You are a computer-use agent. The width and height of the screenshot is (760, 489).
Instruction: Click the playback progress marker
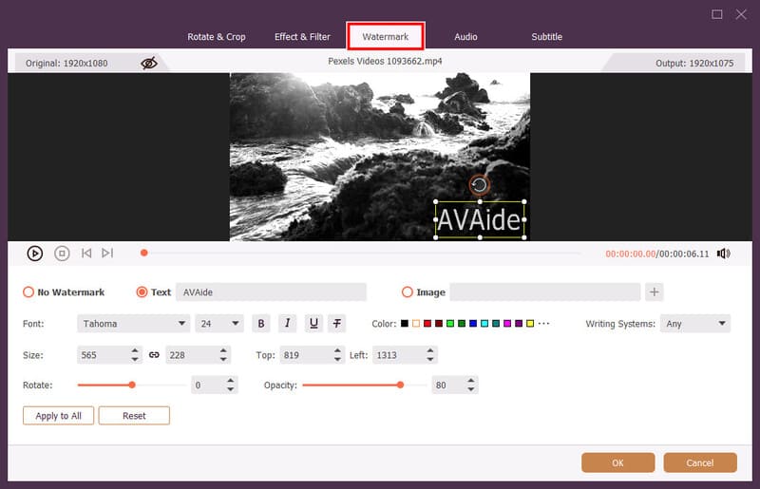144,253
